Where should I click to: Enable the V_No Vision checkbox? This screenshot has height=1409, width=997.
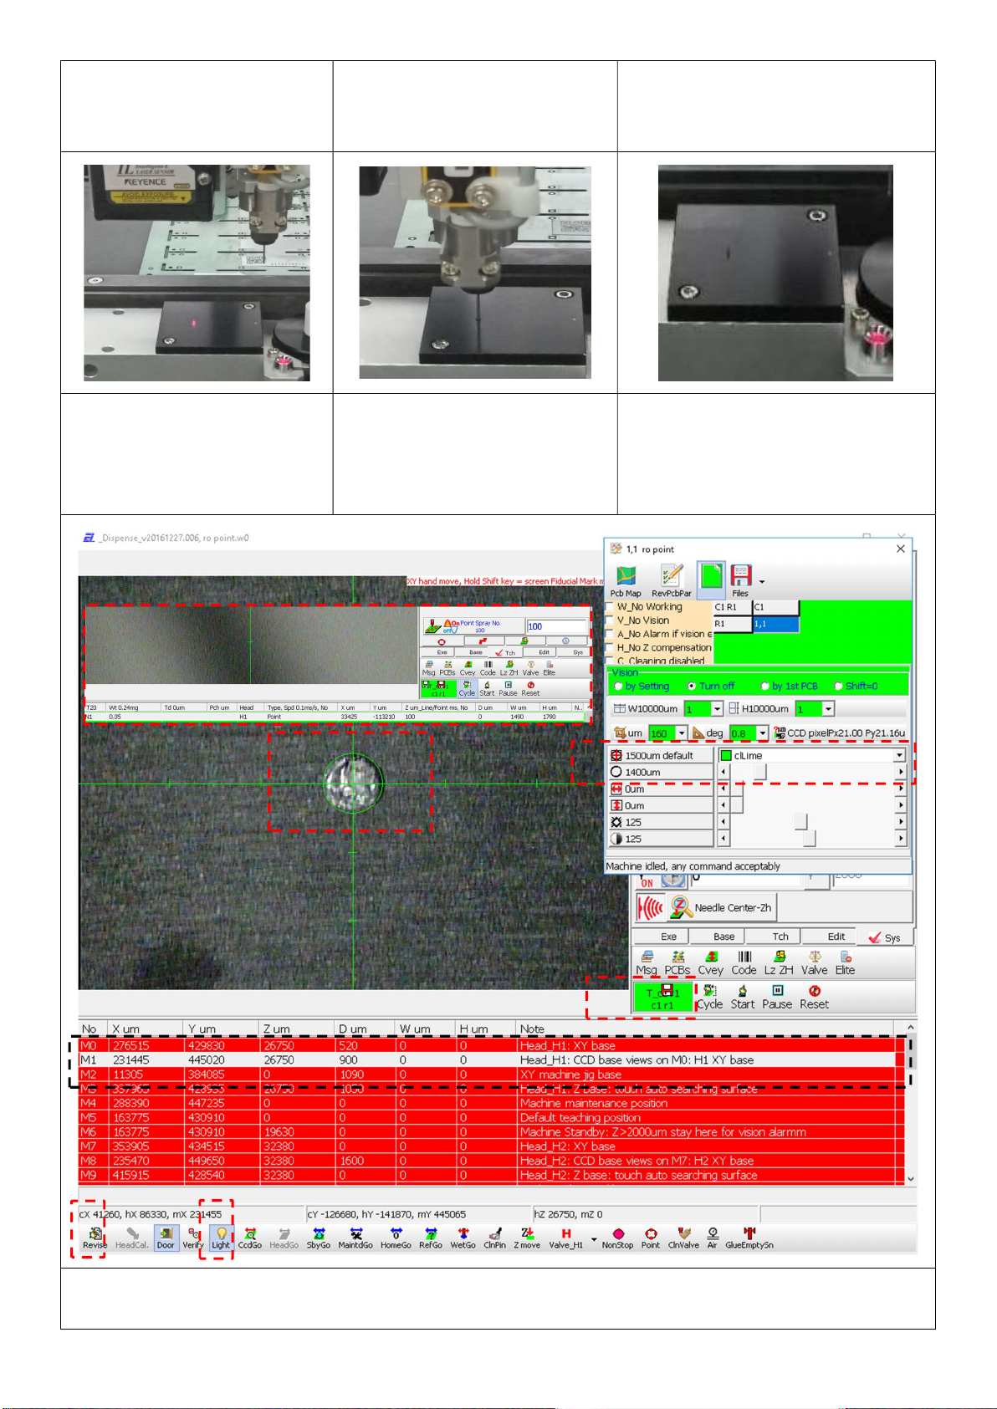pyautogui.click(x=610, y=620)
